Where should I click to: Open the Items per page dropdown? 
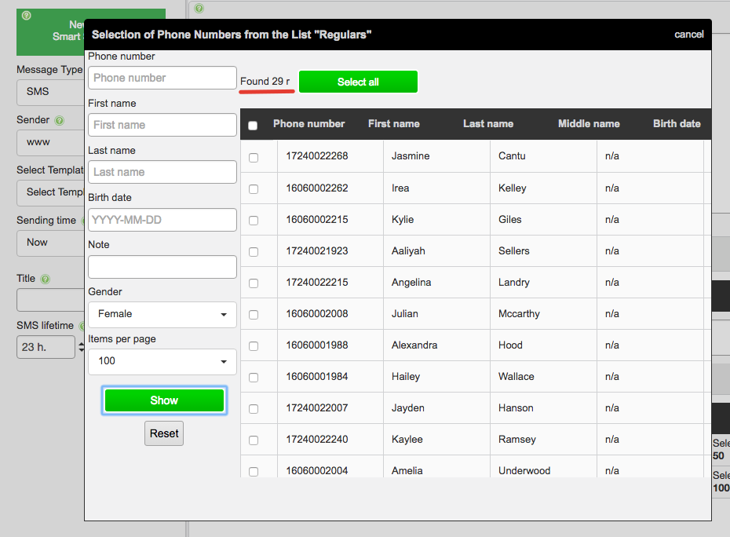[162, 361]
